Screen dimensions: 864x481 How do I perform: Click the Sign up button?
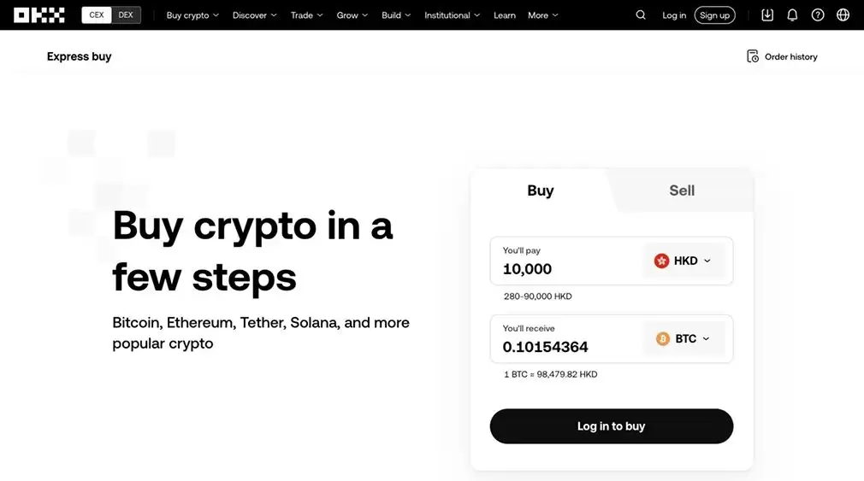[x=714, y=15]
